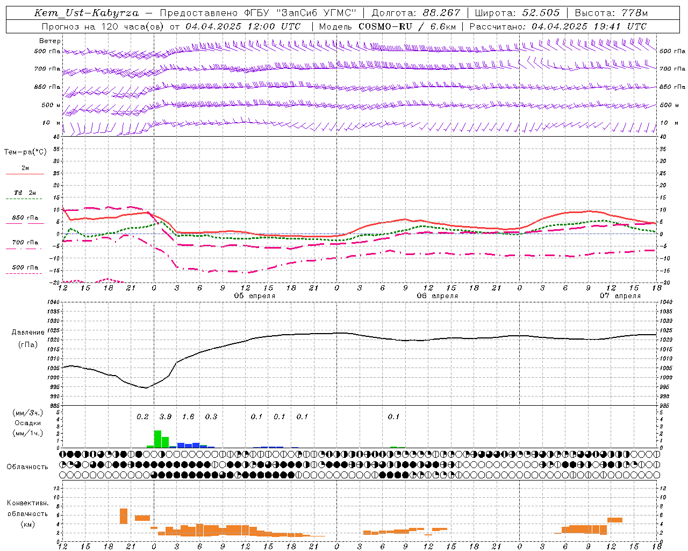
Task: Click the Осадки precipitation label
Action: click(27, 423)
